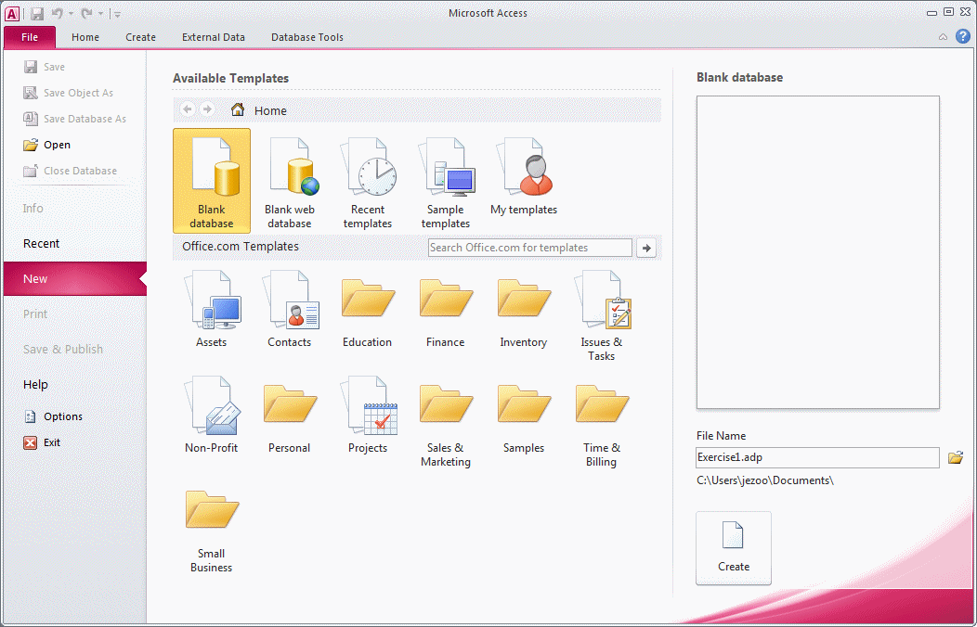Click the Home icon in template navigation

[238, 110]
